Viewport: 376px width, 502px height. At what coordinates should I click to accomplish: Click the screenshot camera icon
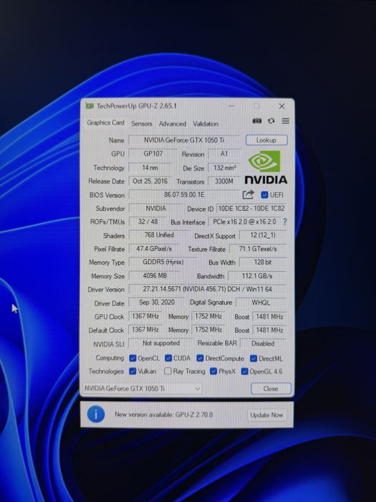[x=256, y=120]
